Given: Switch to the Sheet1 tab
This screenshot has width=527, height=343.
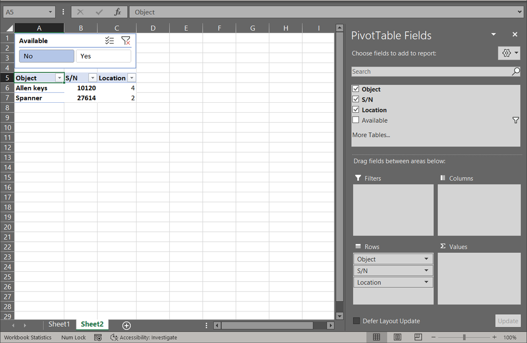Looking at the screenshot, I should pyautogui.click(x=59, y=324).
